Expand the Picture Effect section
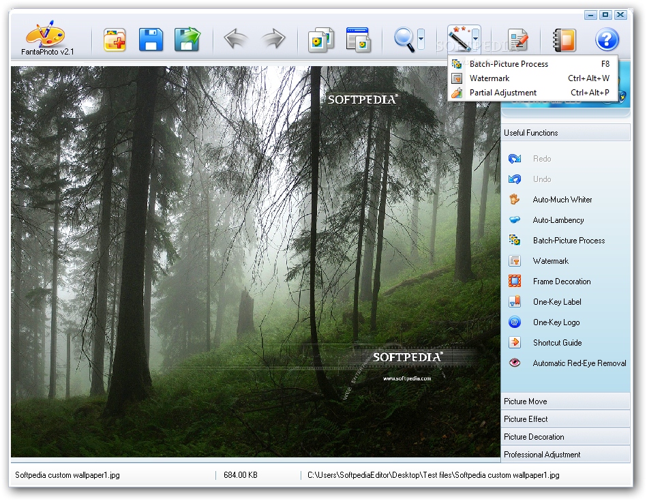The image size is (647, 501). (565, 419)
